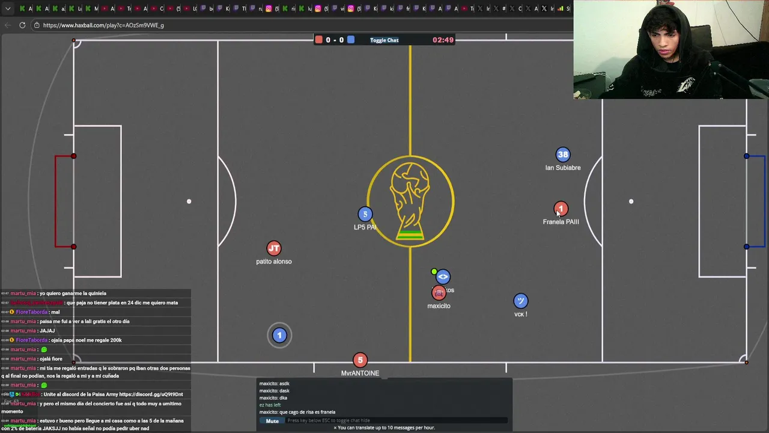Viewport: 769px width, 433px height.
Task: Click the World Cup trophy center logo
Action: pos(410,201)
